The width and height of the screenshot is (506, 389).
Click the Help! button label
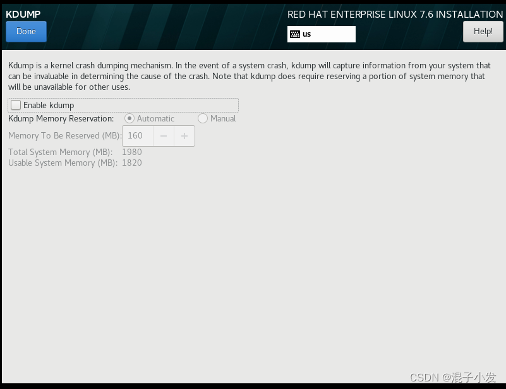point(483,31)
